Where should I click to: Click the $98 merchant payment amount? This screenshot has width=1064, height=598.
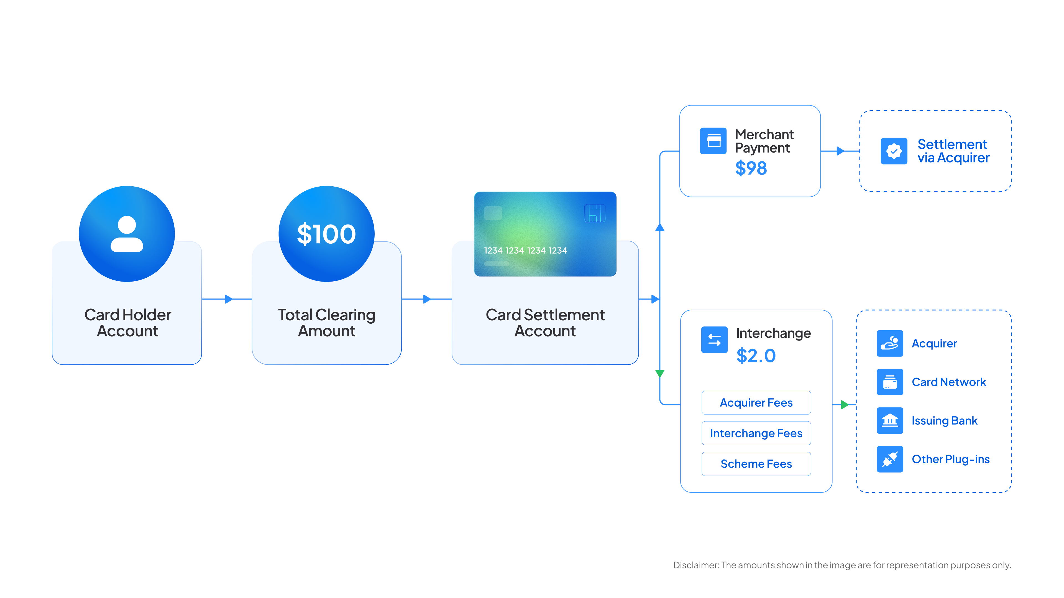click(x=751, y=168)
